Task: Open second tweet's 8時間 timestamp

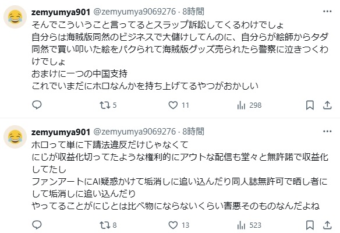Action: coord(193,131)
